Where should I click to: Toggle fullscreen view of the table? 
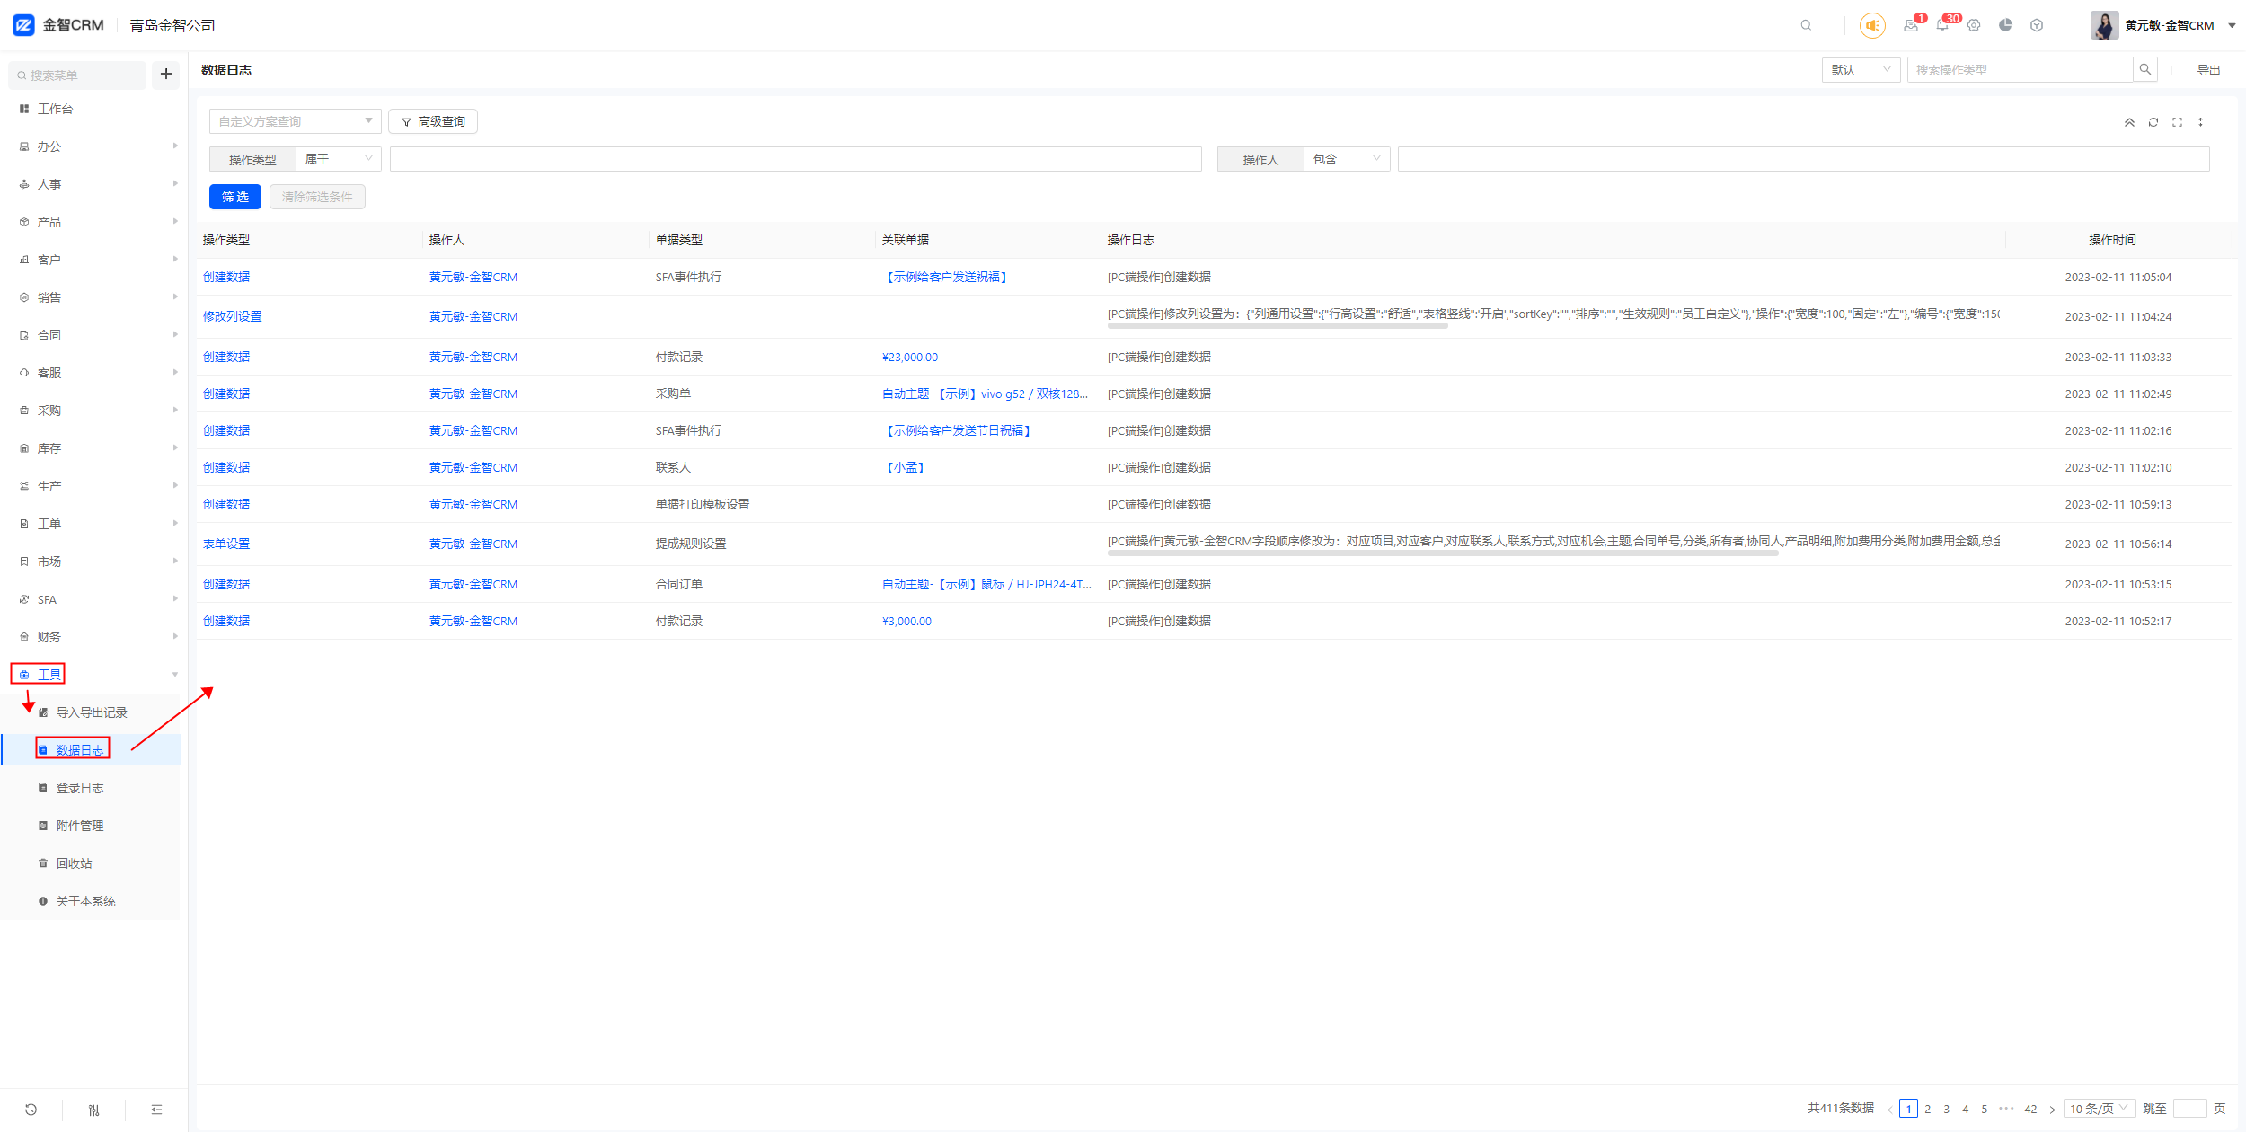pos(2177,122)
